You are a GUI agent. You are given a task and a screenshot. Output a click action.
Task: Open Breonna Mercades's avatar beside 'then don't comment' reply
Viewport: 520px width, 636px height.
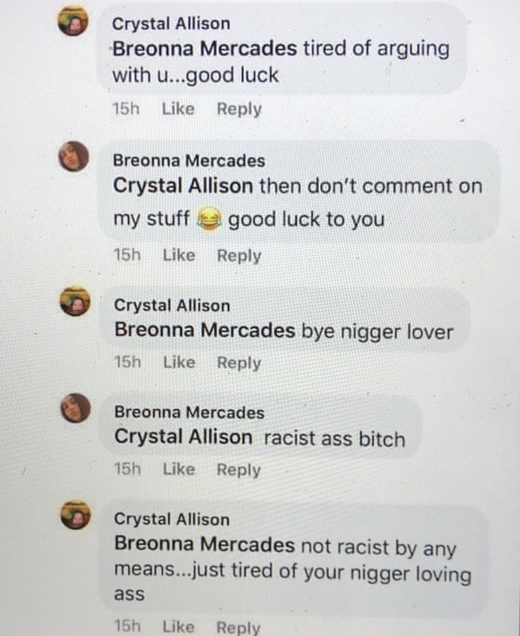(73, 156)
